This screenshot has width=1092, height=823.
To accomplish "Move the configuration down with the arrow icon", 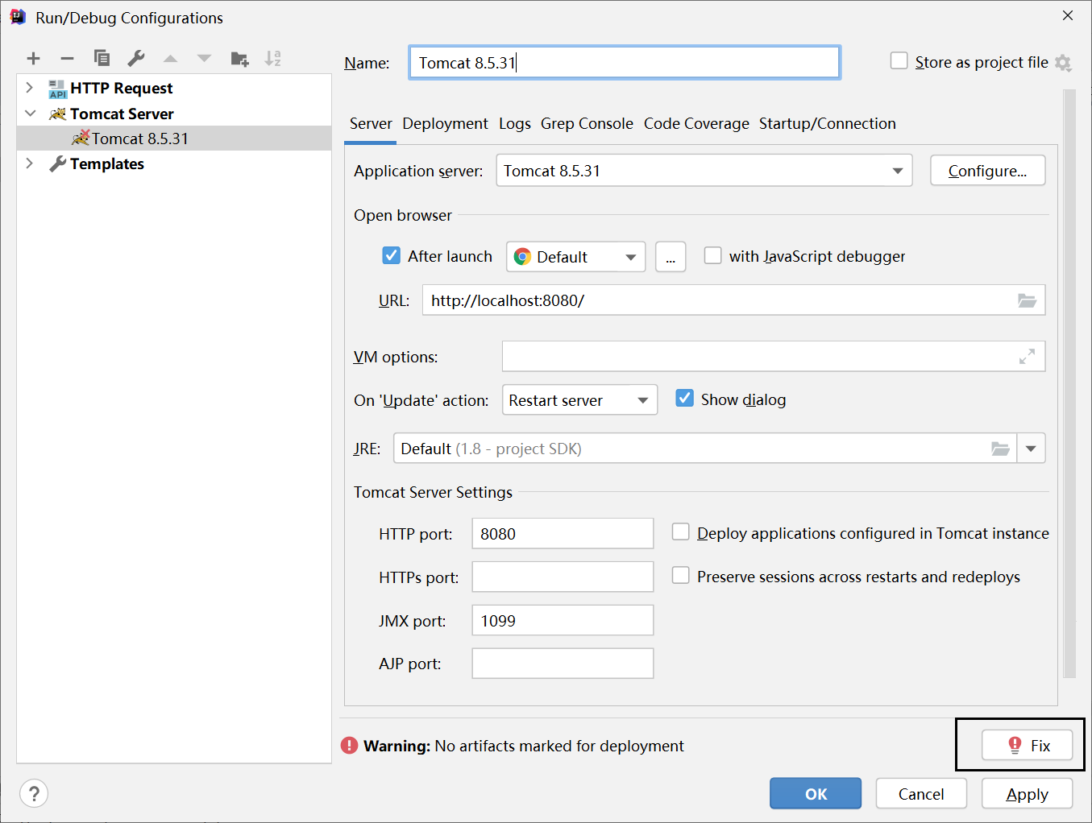I will tap(204, 58).
